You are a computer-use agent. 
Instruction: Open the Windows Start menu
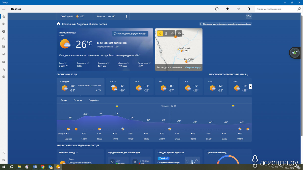tap(4, 167)
